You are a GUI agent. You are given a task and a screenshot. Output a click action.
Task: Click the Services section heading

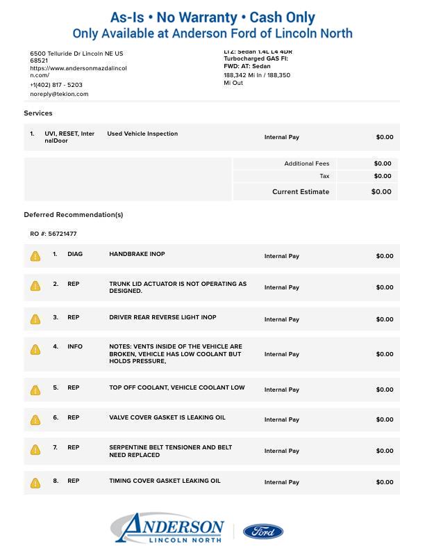pyautogui.click(x=37, y=113)
